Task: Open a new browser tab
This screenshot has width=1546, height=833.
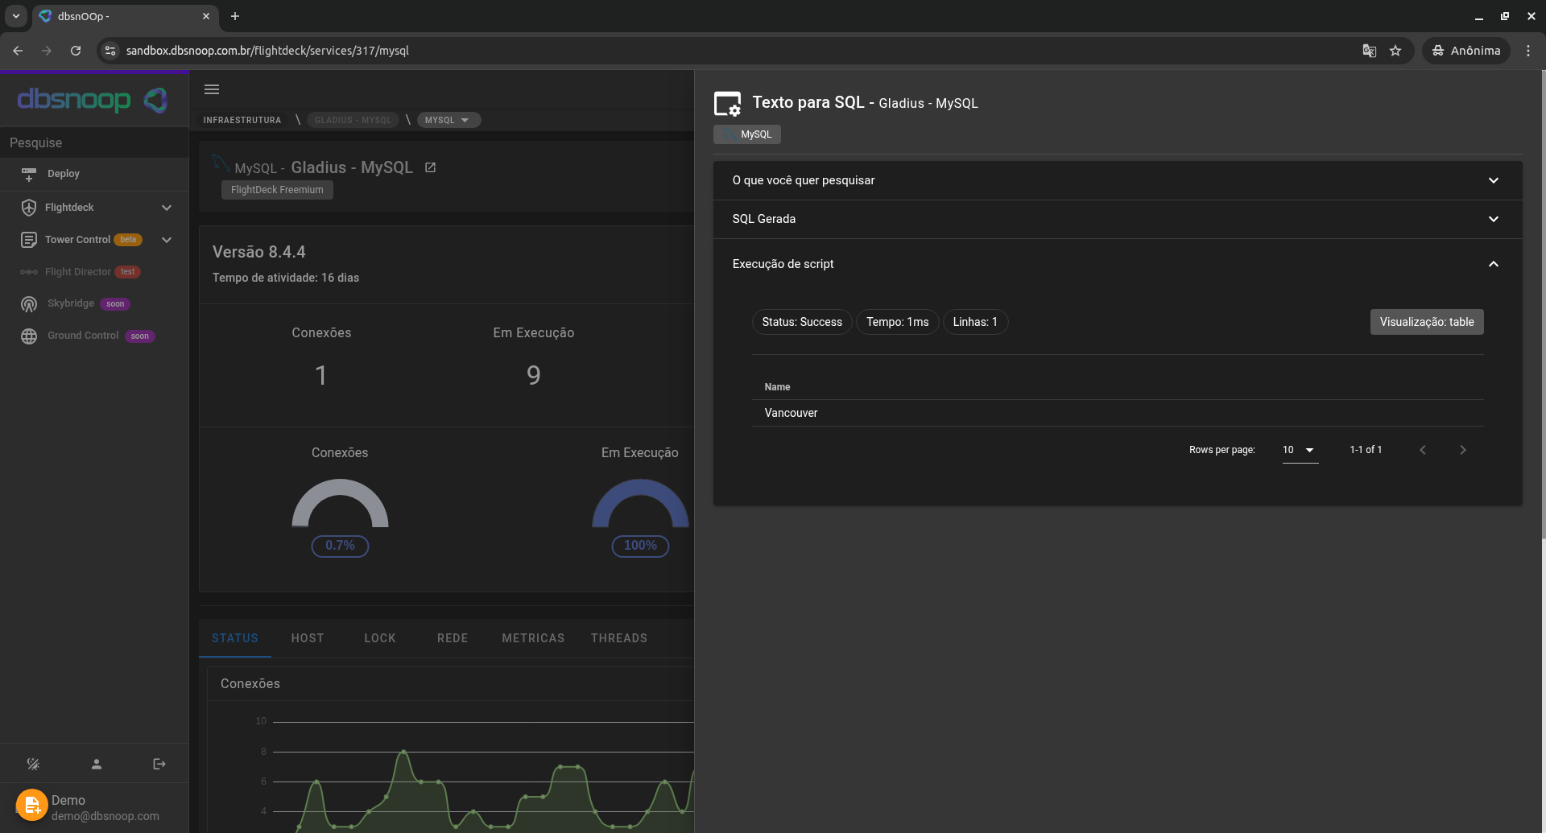Action: [235, 16]
